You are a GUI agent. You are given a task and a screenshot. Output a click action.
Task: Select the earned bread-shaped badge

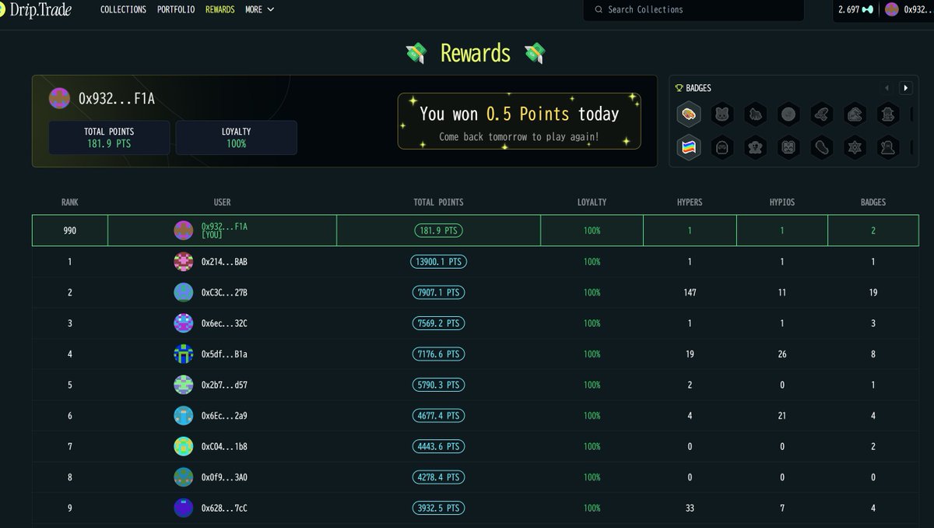[689, 114]
